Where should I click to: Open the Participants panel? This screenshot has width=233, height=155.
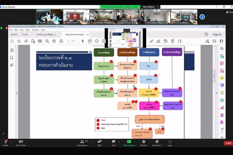(82, 142)
